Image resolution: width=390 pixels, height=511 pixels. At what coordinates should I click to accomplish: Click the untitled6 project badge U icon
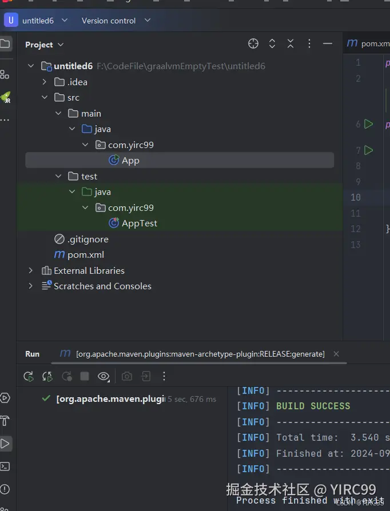point(11,20)
